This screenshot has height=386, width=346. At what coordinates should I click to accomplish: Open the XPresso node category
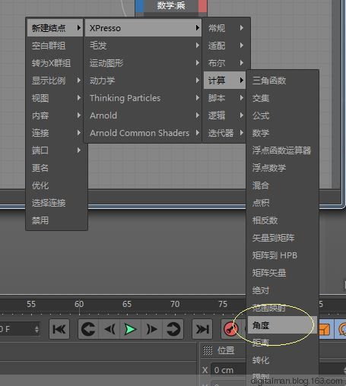(x=143, y=28)
